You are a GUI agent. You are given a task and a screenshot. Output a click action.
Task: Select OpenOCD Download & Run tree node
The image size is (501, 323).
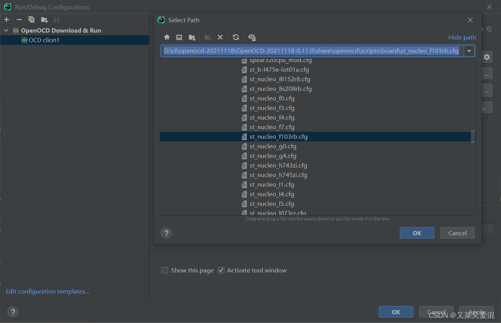pyautogui.click(x=61, y=30)
